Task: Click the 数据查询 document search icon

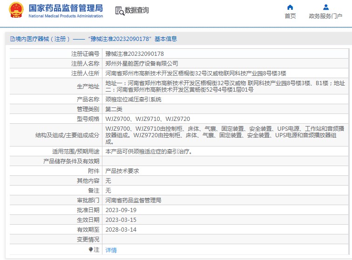Action: tap(119, 10)
